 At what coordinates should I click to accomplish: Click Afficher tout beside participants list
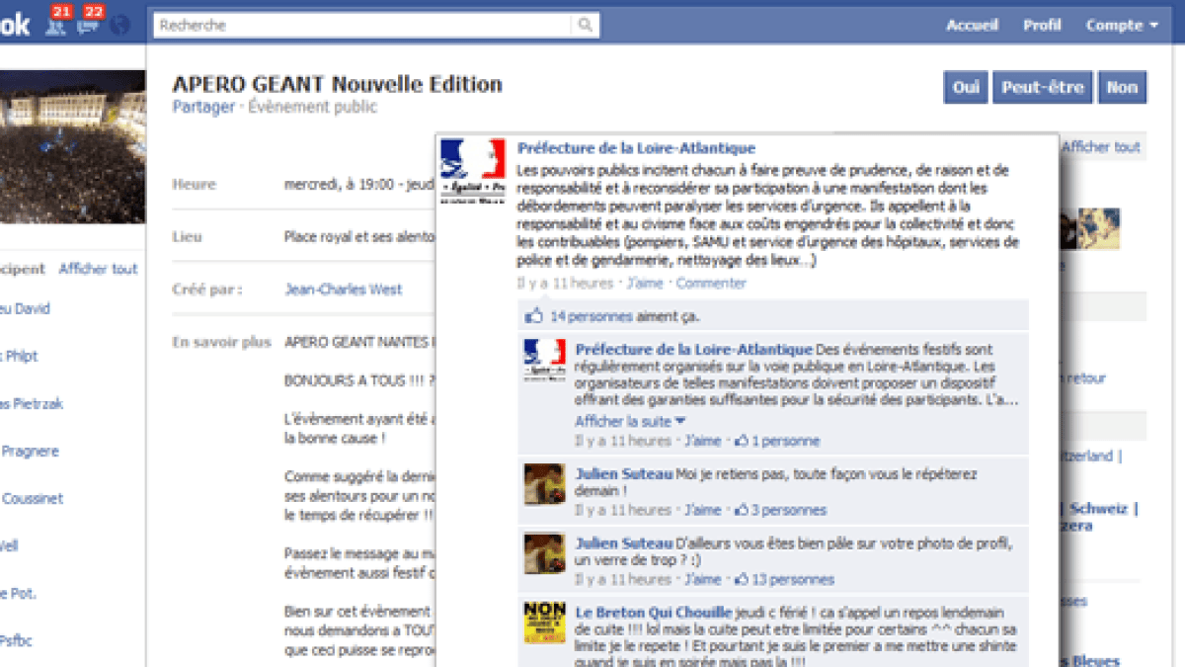98,269
